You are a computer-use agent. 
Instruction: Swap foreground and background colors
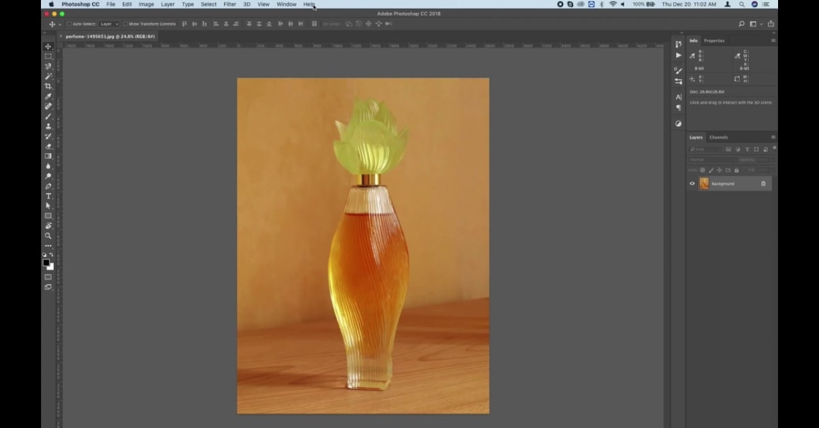click(51, 255)
